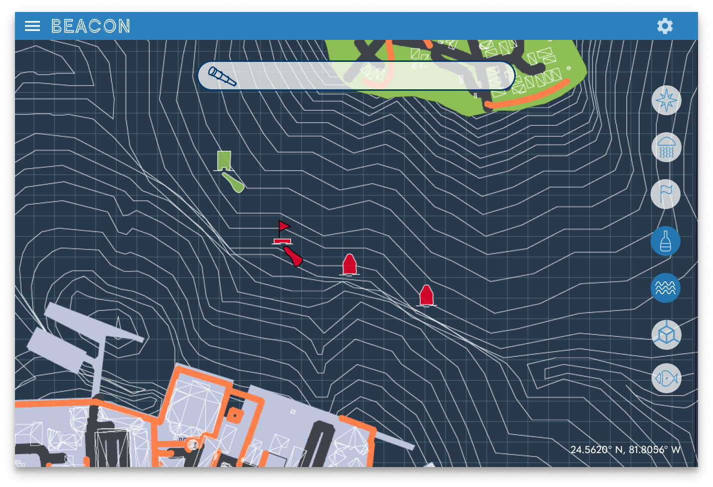Click inside the search bar field
This screenshot has height=487, width=713.
point(356,76)
